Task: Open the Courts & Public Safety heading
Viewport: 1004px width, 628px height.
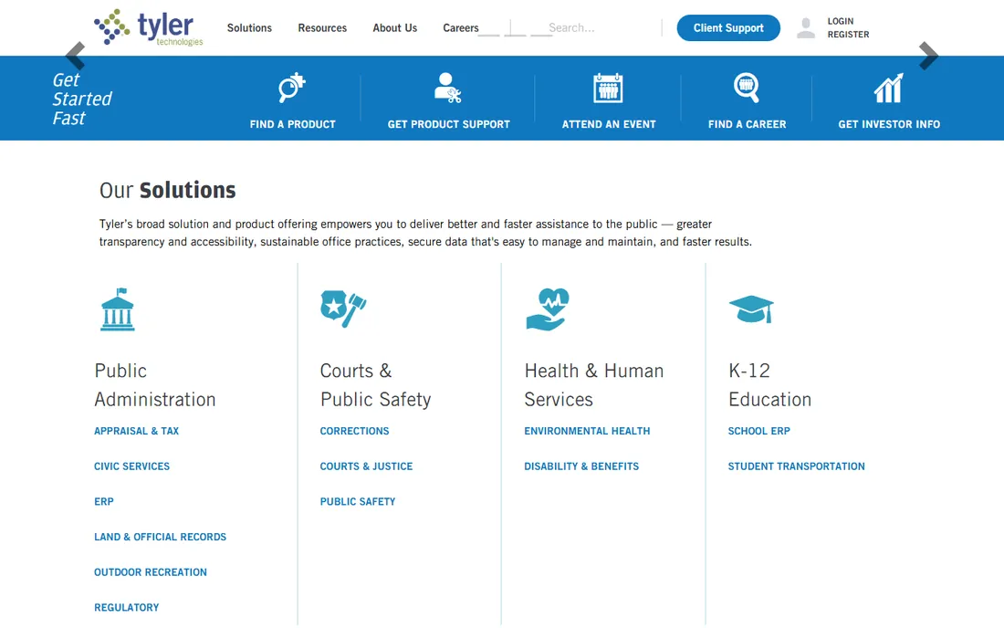Action: coord(375,384)
